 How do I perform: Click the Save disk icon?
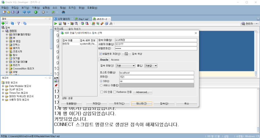pyautogui.click(x=13, y=12)
